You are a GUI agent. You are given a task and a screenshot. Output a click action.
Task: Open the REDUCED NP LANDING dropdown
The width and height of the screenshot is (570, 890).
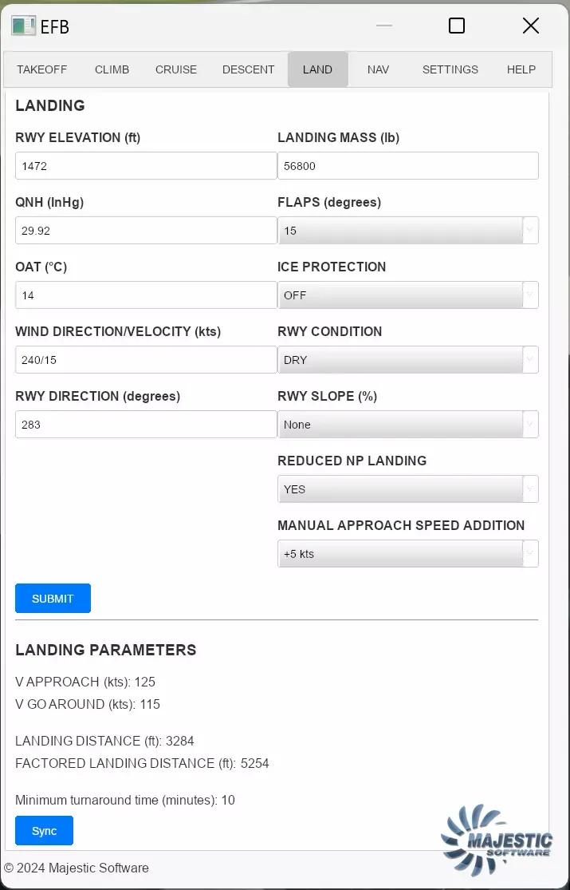click(x=407, y=489)
